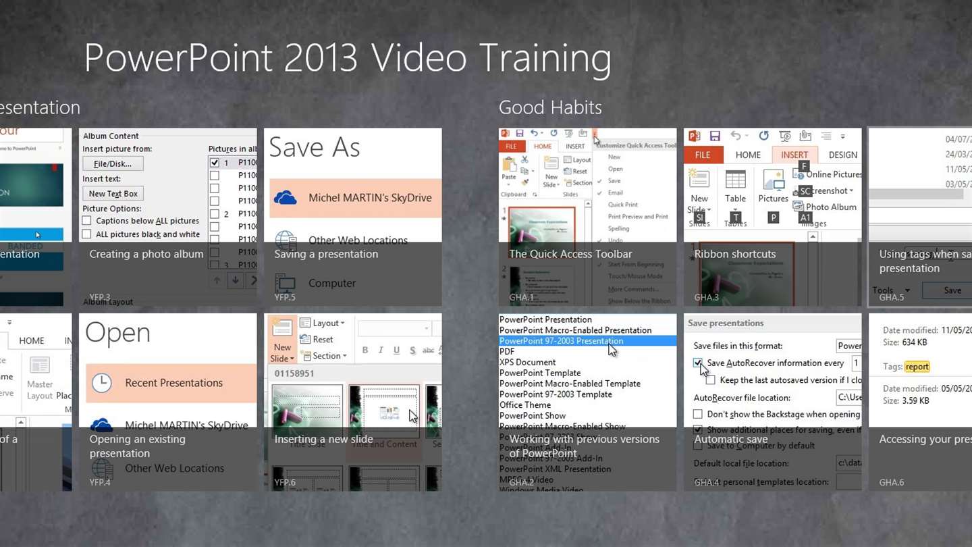The height and width of the screenshot is (547, 972).
Task: Click the Layout icon in Quick Access Toolbar thumbnail
Action: pos(566,160)
